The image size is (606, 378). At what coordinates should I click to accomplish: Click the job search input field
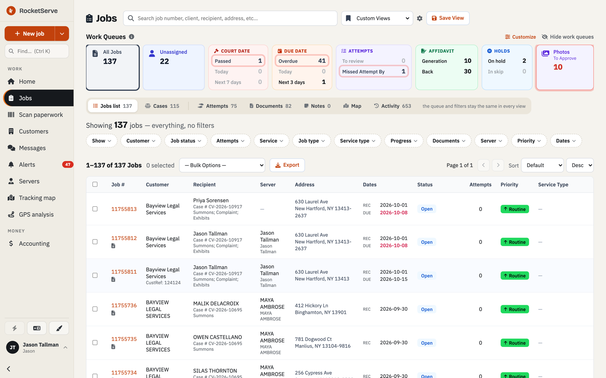click(230, 18)
